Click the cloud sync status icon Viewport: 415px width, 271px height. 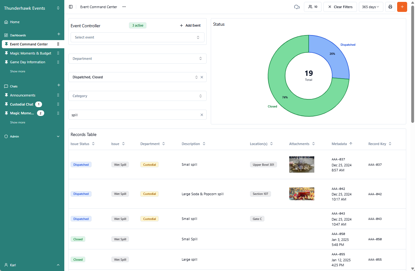coord(297,7)
